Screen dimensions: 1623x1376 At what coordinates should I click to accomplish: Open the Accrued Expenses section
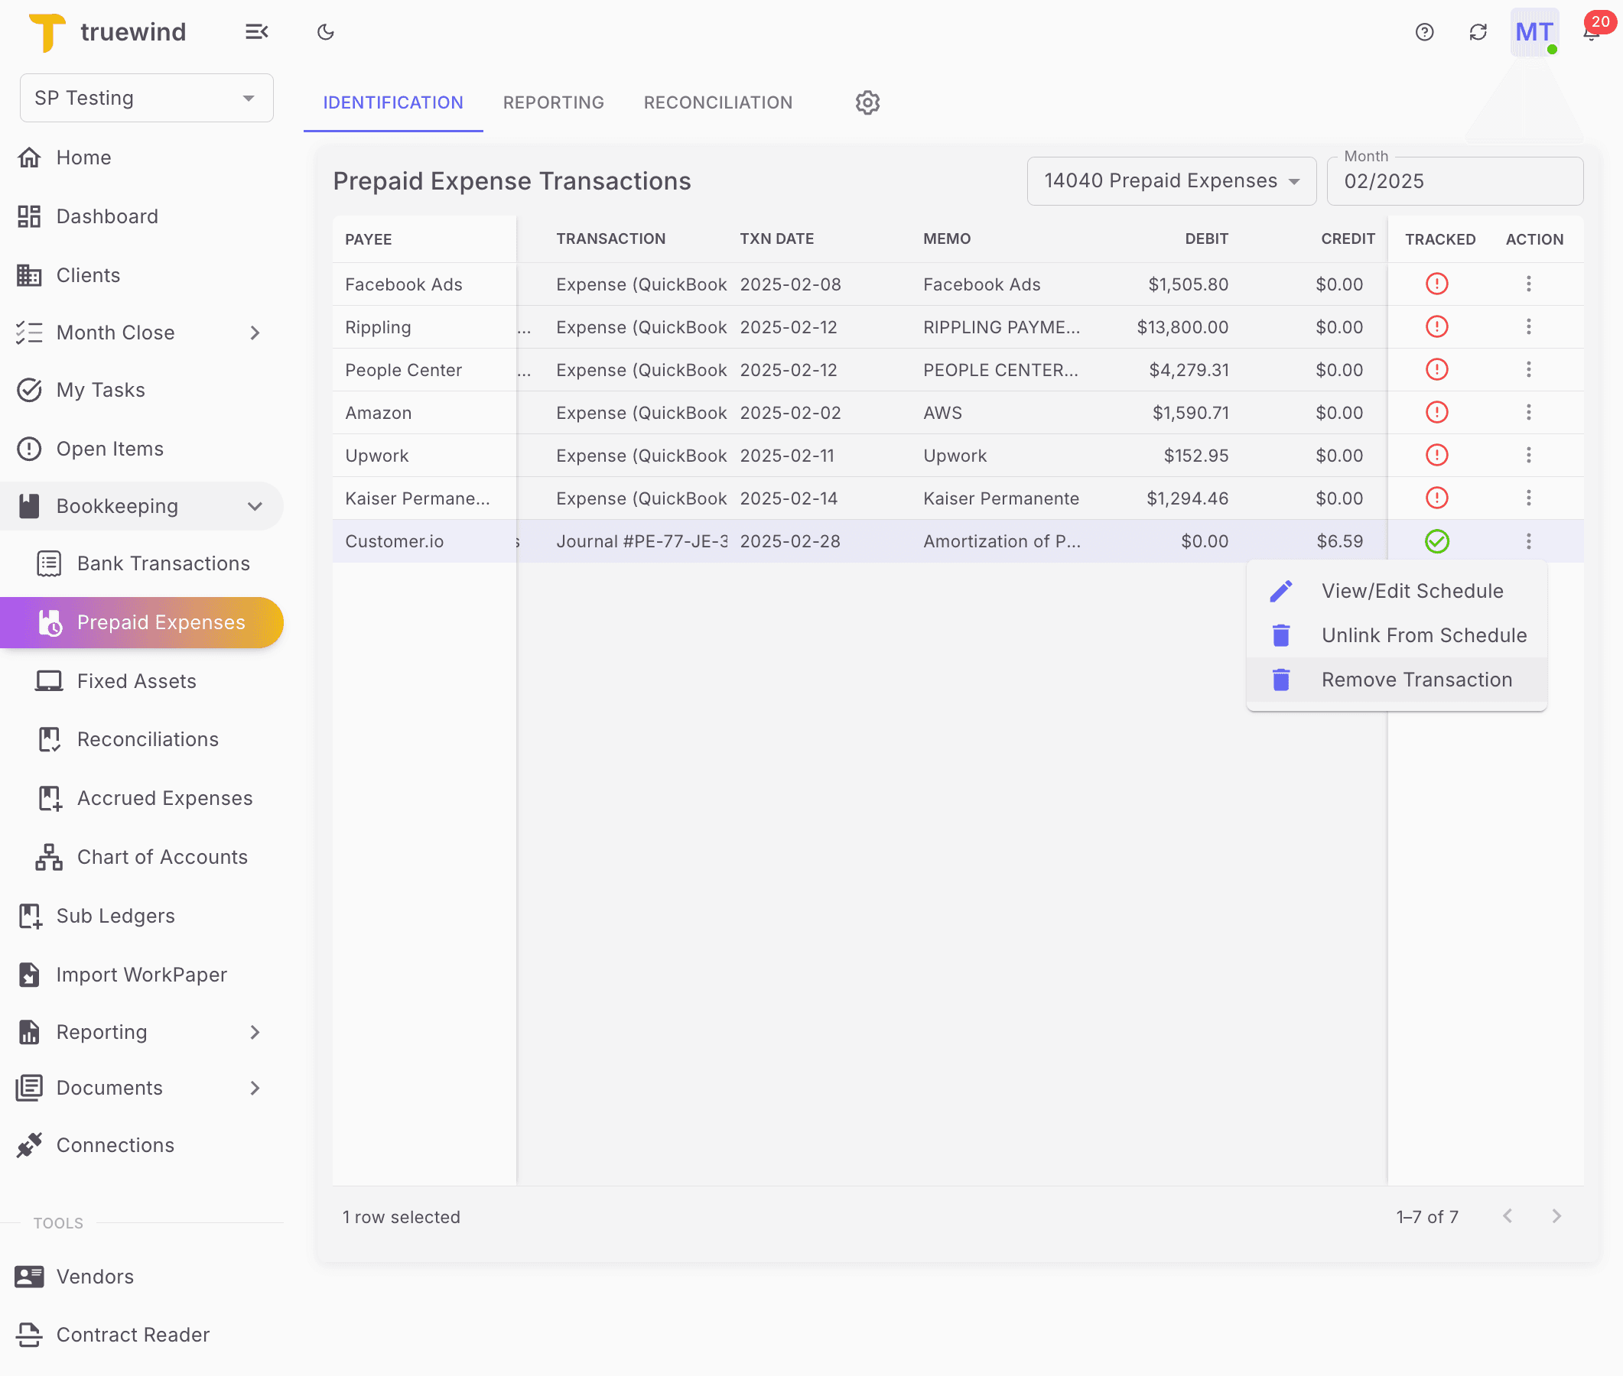coord(164,797)
